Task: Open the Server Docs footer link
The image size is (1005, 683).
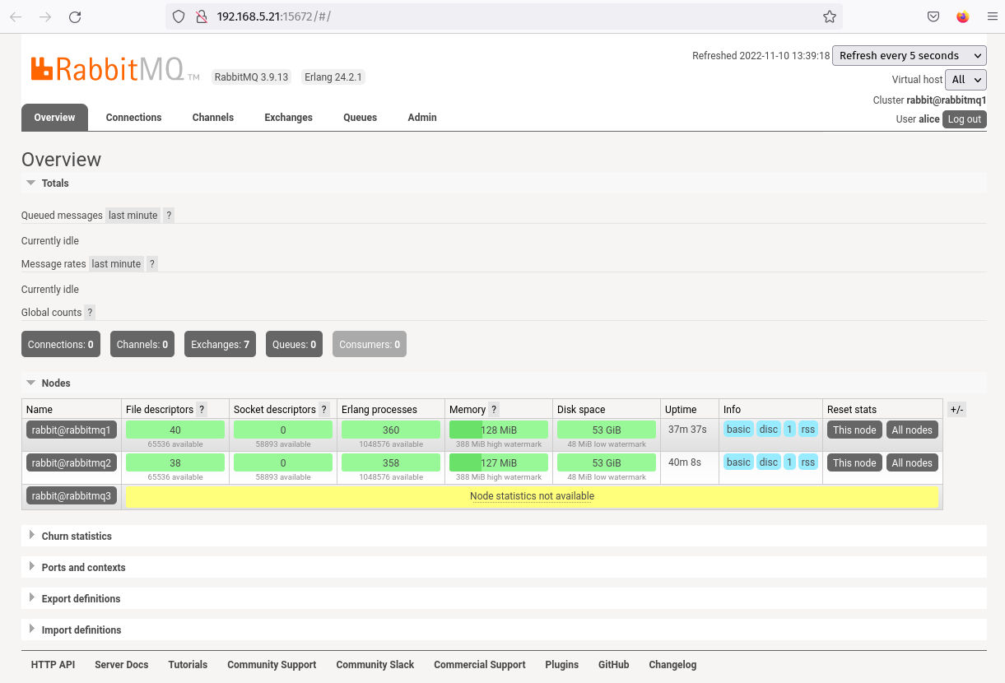Action: (122, 665)
